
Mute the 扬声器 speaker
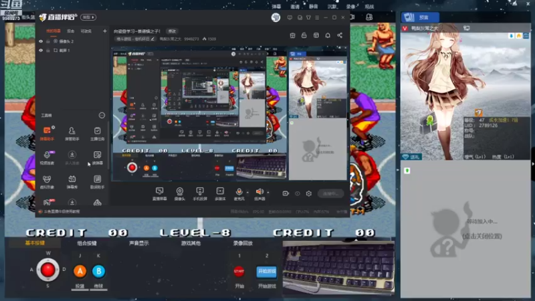pos(259,193)
